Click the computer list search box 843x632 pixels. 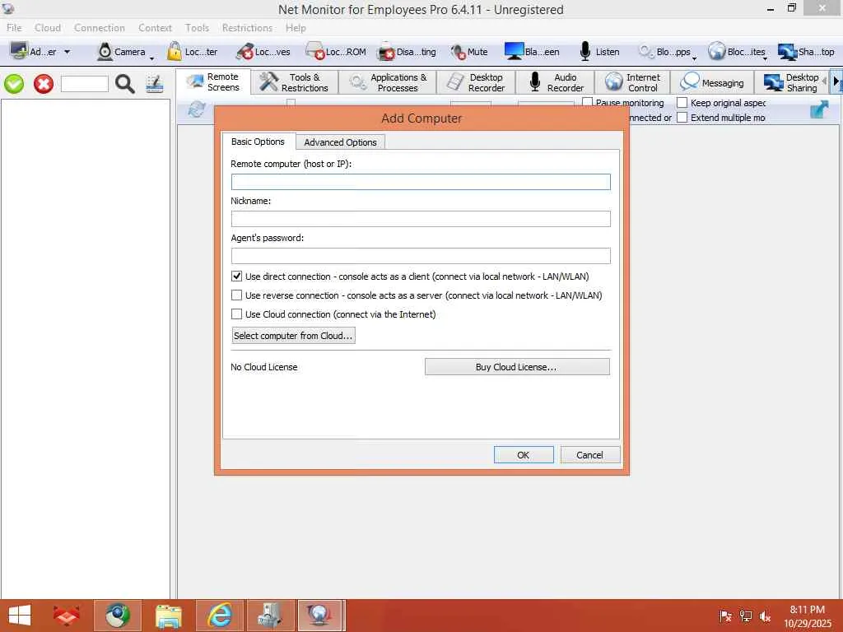coord(85,84)
